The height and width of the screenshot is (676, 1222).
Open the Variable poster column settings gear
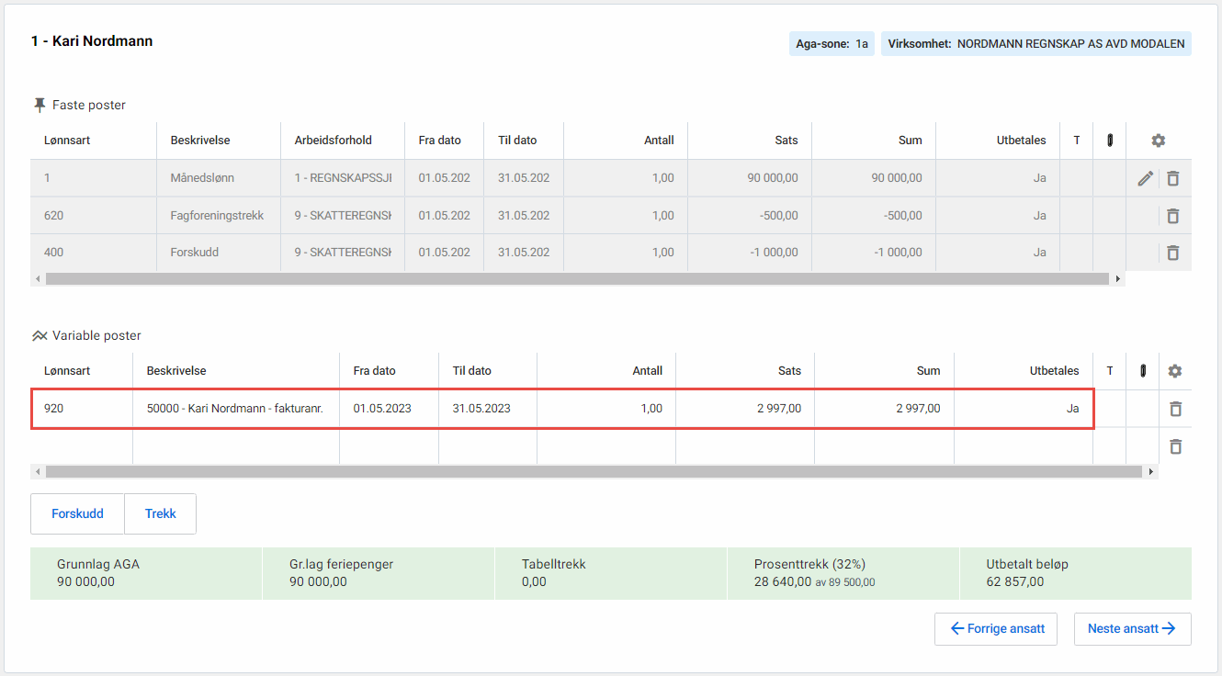1175,371
